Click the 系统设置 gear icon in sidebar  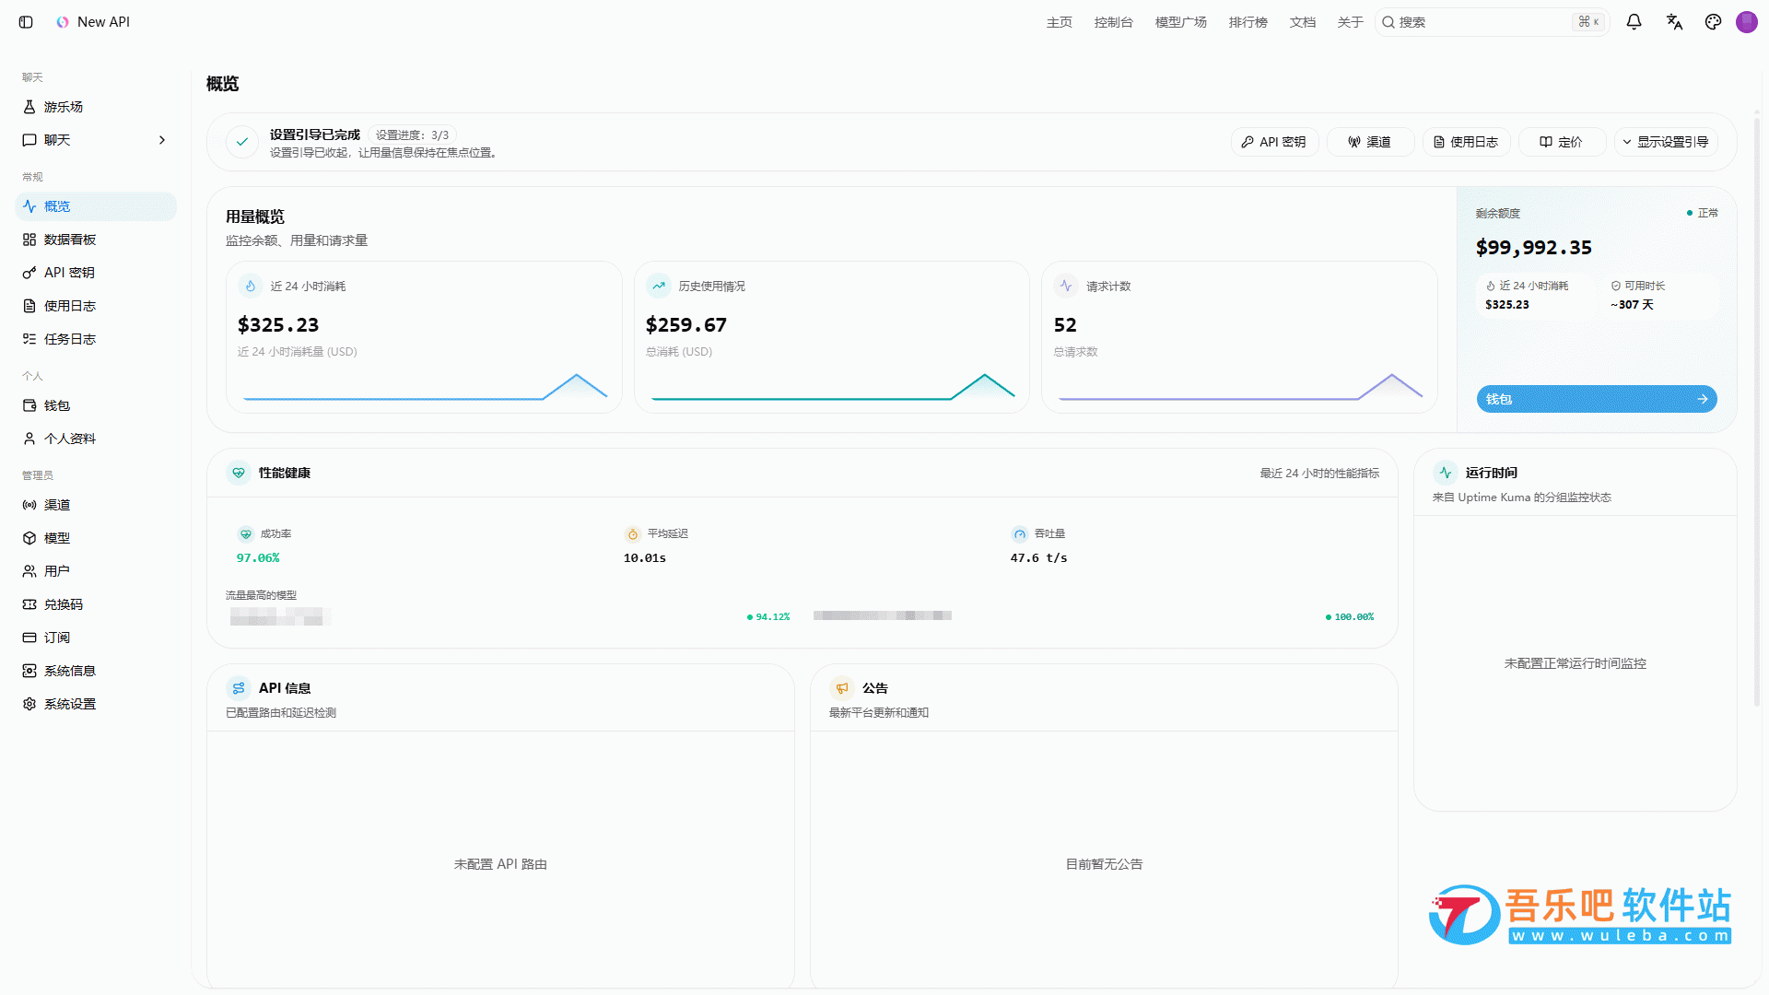pos(29,704)
